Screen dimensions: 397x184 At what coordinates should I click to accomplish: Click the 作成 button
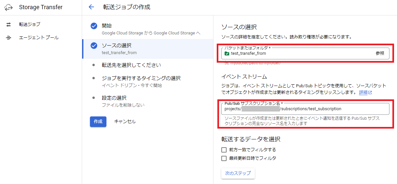[98, 121]
